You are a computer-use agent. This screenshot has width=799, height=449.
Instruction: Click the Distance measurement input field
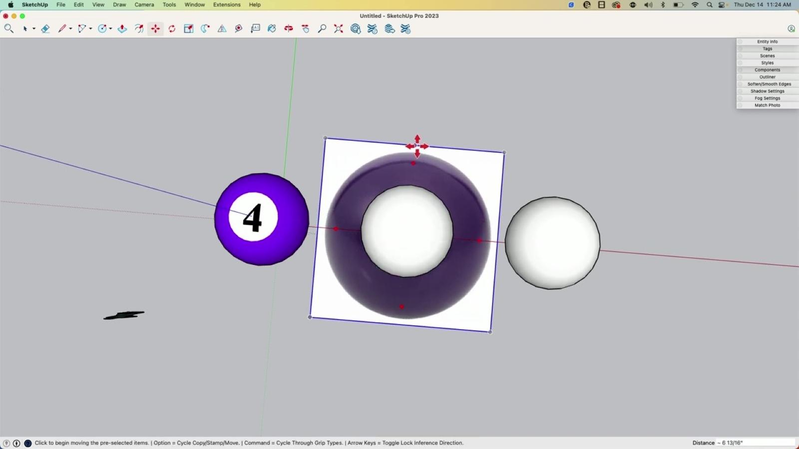click(x=756, y=443)
